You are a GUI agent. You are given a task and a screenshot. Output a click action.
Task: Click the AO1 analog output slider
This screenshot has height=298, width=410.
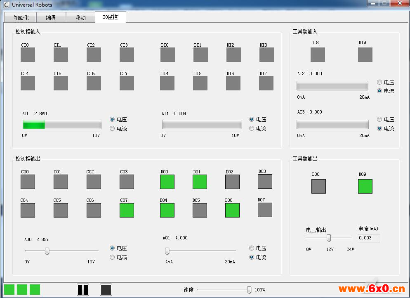point(201,251)
